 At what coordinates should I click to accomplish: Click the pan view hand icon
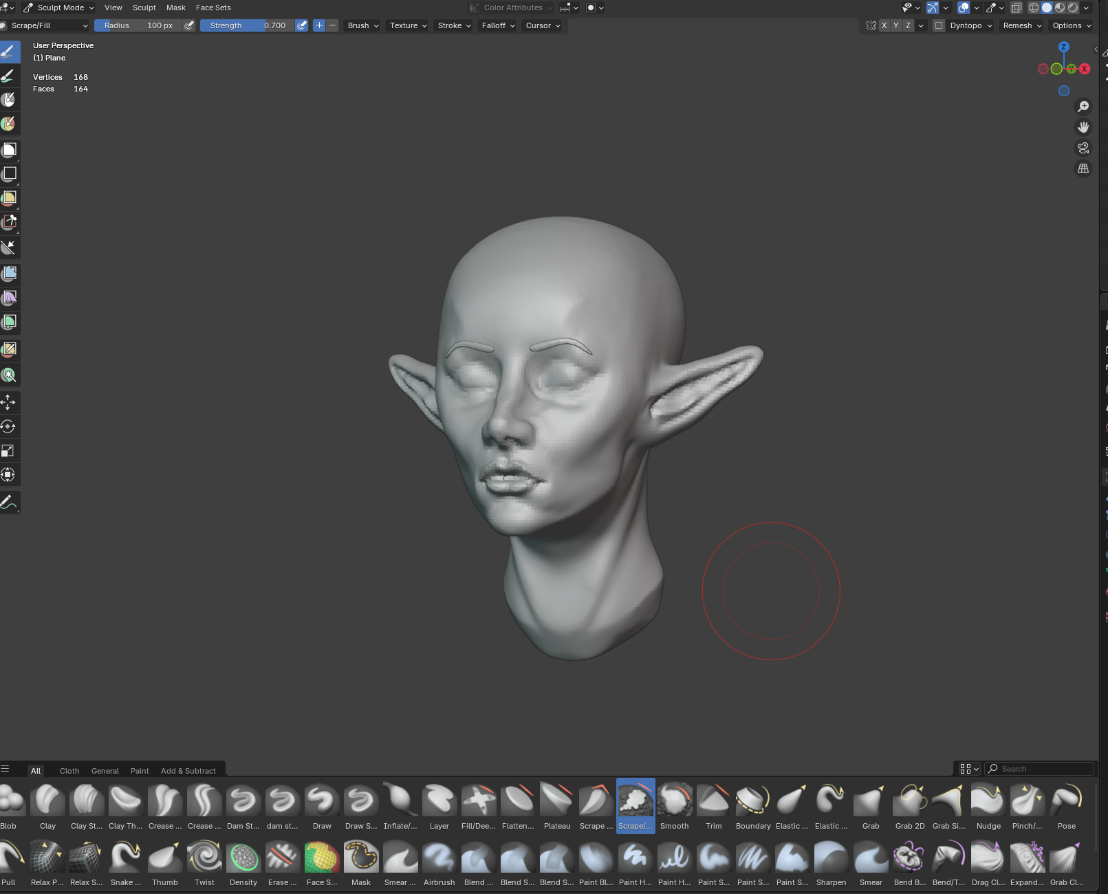click(x=1083, y=127)
